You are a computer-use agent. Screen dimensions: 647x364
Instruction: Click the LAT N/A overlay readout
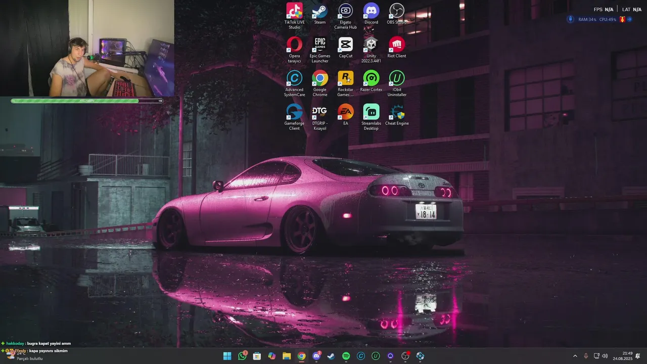632,10
